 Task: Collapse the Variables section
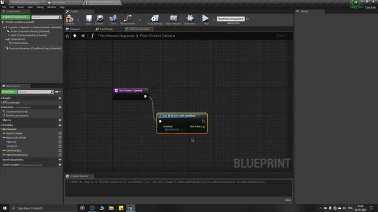tap(1, 125)
